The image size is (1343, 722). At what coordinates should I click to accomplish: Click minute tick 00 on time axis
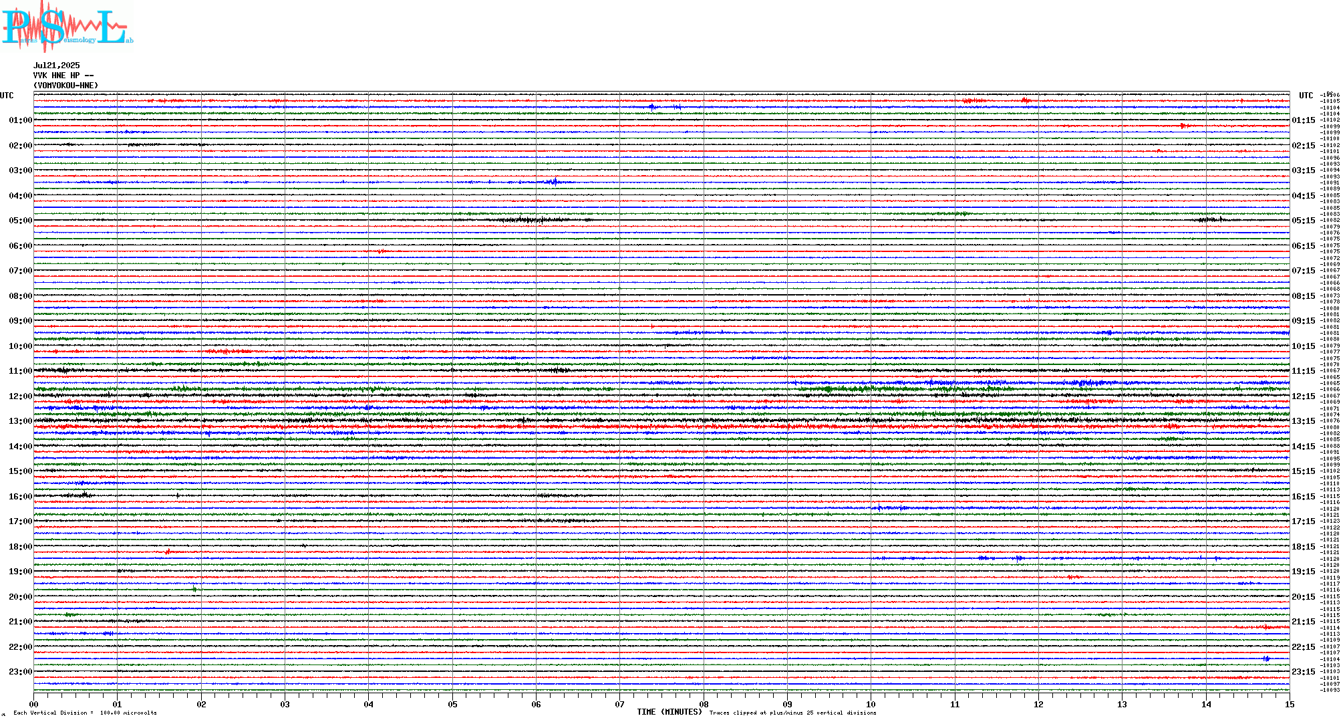pyautogui.click(x=34, y=704)
